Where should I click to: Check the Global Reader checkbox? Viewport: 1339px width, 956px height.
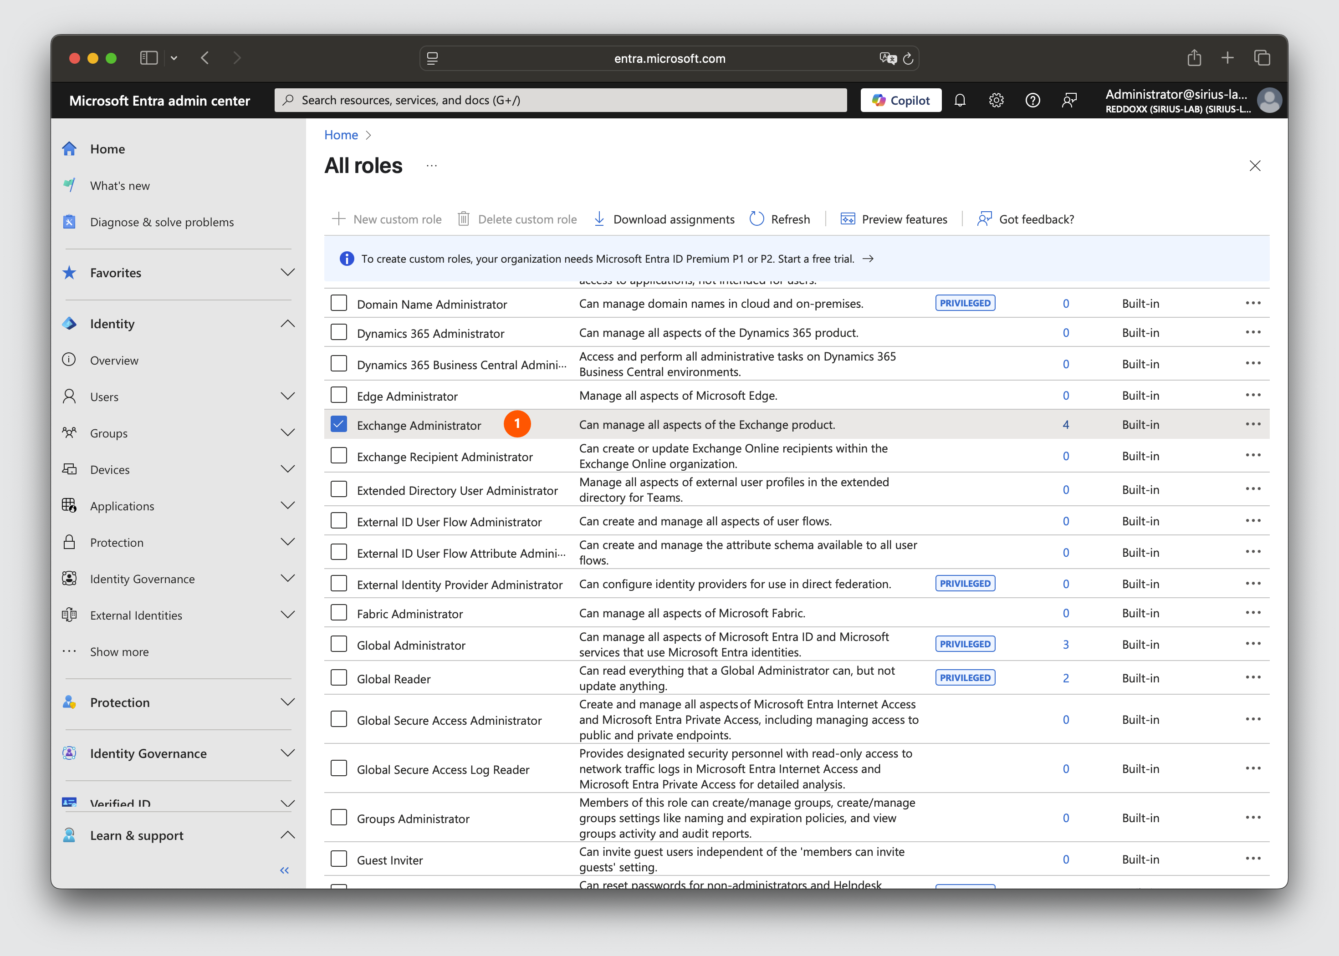click(x=338, y=677)
